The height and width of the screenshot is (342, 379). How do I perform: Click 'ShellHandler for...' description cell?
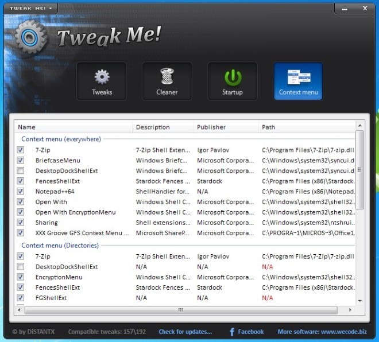pyautogui.click(x=163, y=192)
